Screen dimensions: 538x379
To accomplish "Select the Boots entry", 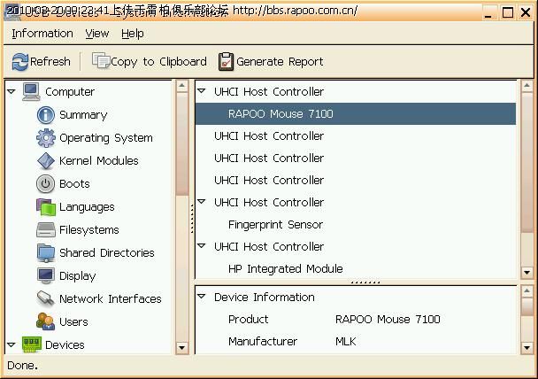I will coord(74,184).
